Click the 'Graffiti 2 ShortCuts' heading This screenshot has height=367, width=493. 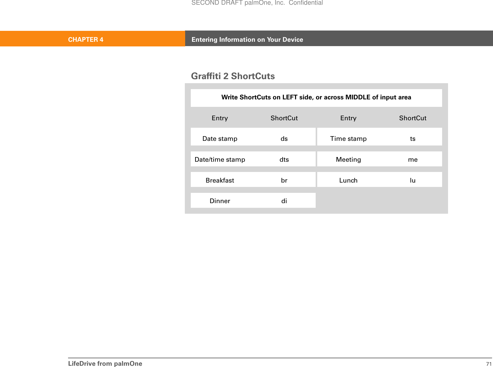(233, 76)
